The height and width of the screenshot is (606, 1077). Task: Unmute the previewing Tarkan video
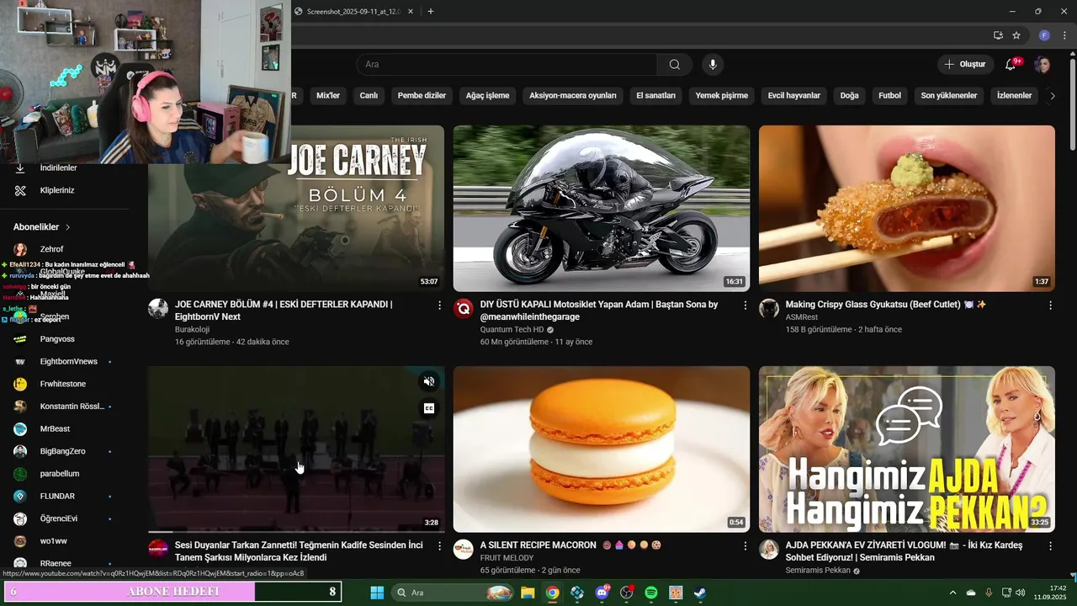[x=429, y=382]
